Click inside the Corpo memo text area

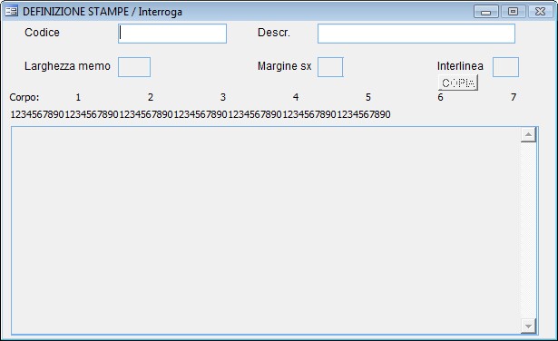[266, 230]
